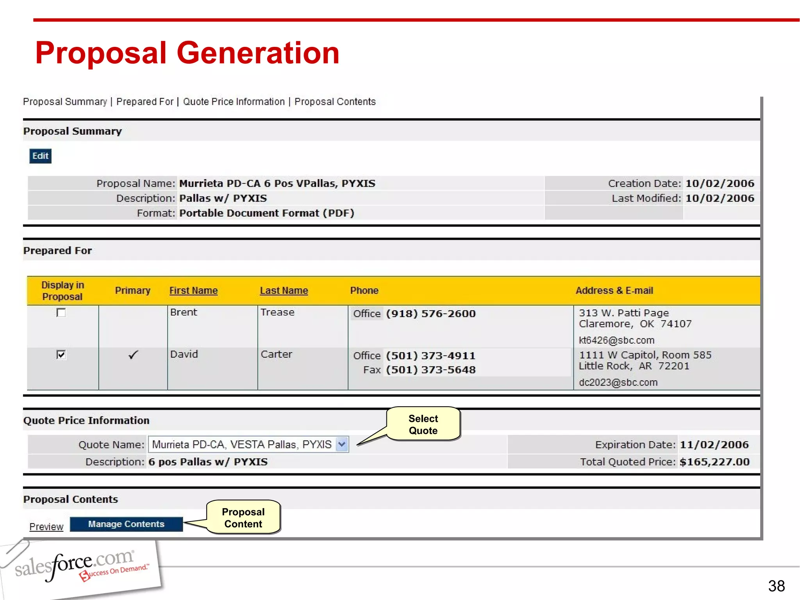Click office phone (918) 576-2600
The height and width of the screenshot is (600, 800).
click(x=431, y=314)
